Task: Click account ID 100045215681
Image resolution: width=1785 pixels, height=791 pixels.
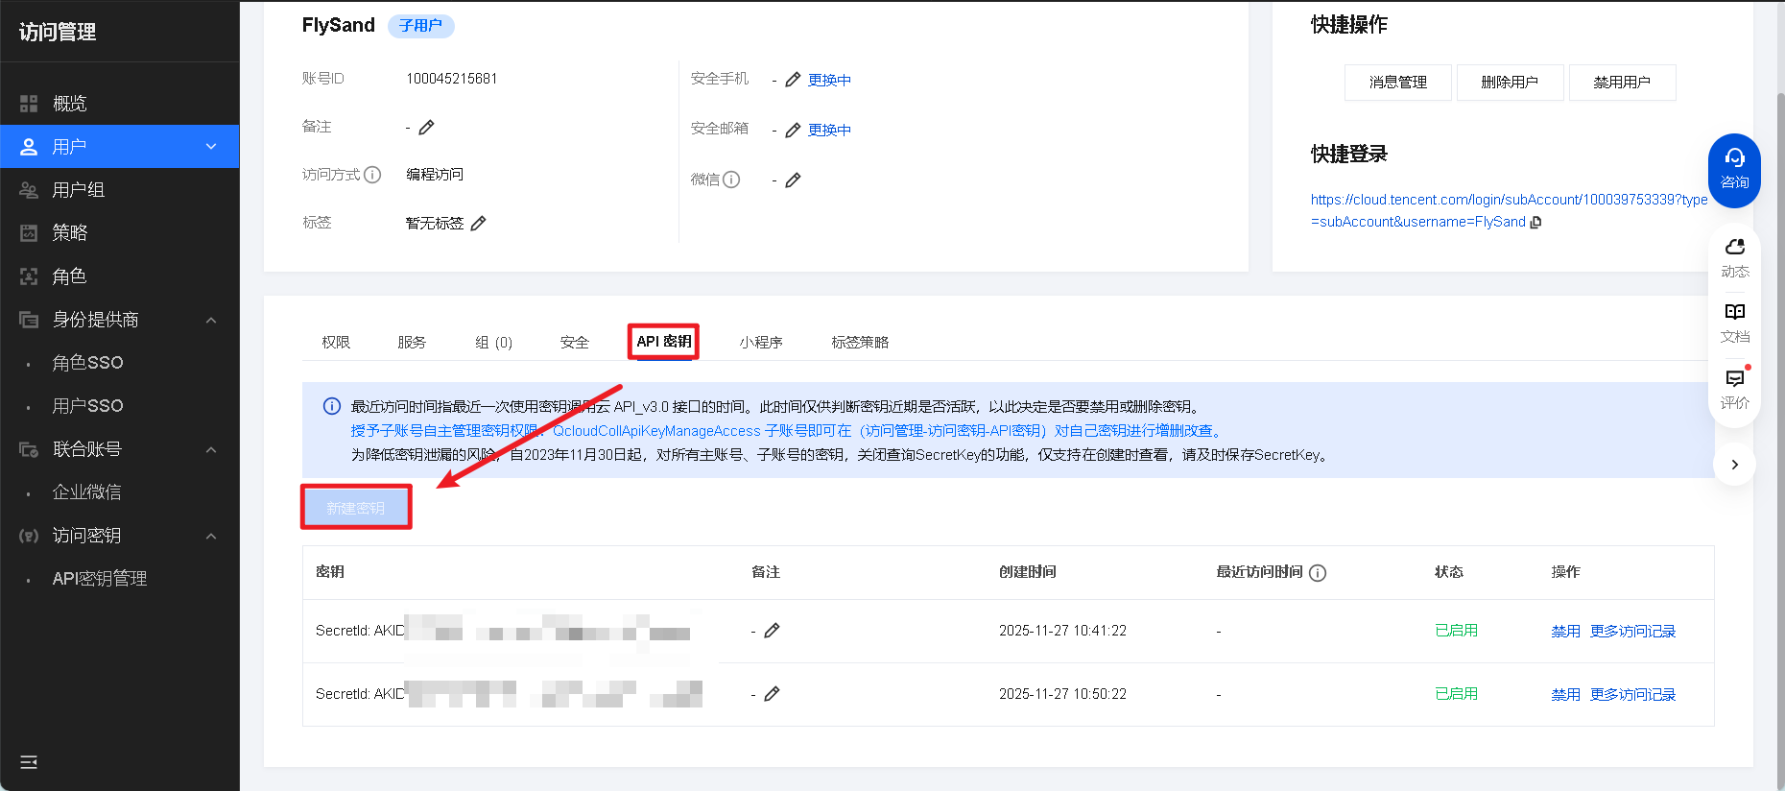Action: click(451, 79)
